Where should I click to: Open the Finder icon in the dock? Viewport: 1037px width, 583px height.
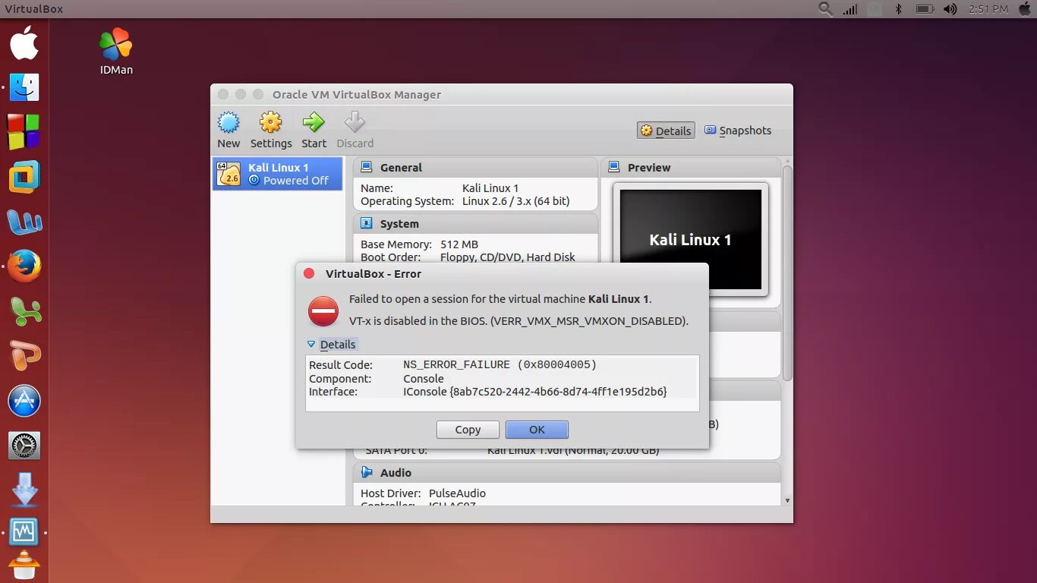pyautogui.click(x=24, y=87)
